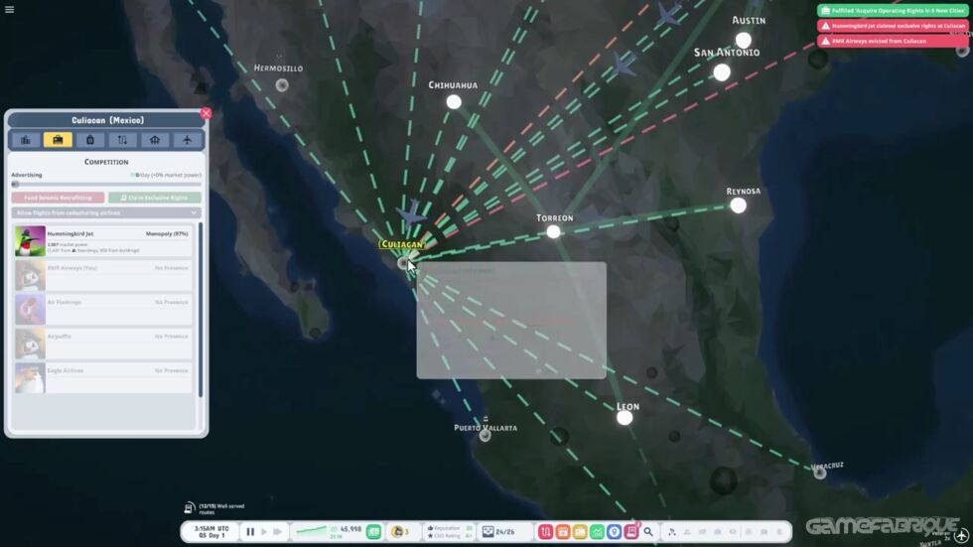Select the Puerto Vallarta city marker
The height and width of the screenshot is (547, 973).
[485, 436]
